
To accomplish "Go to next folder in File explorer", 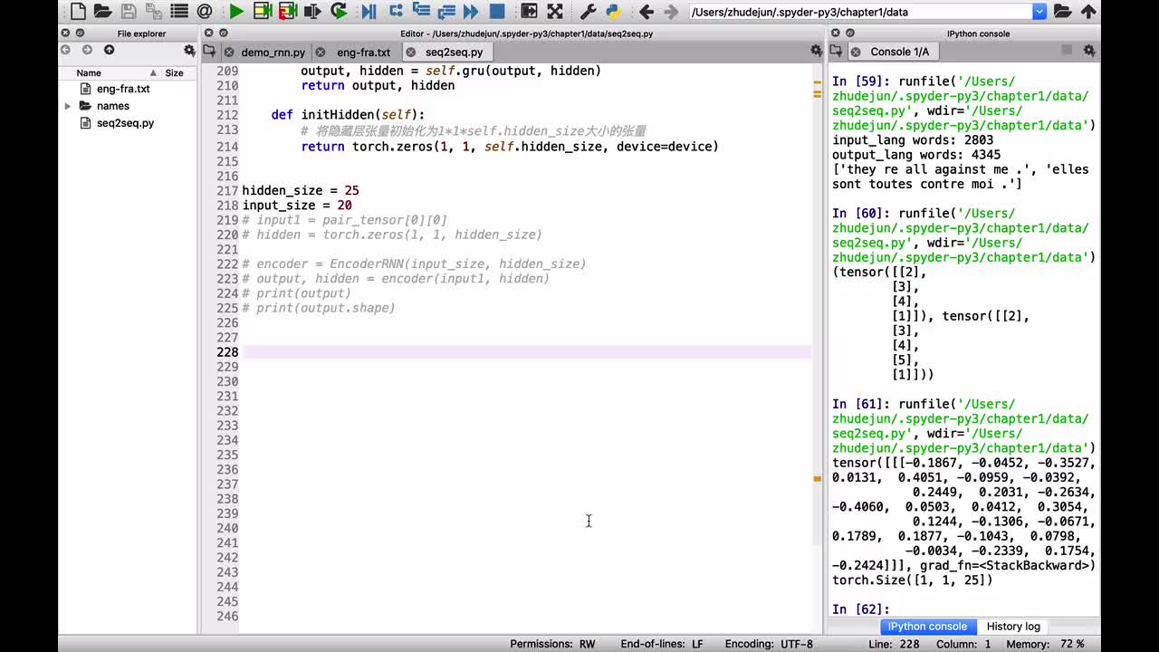I will [x=87, y=50].
